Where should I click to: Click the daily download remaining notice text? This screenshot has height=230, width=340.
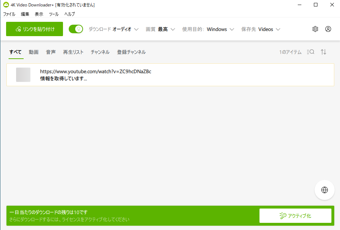coord(48,212)
